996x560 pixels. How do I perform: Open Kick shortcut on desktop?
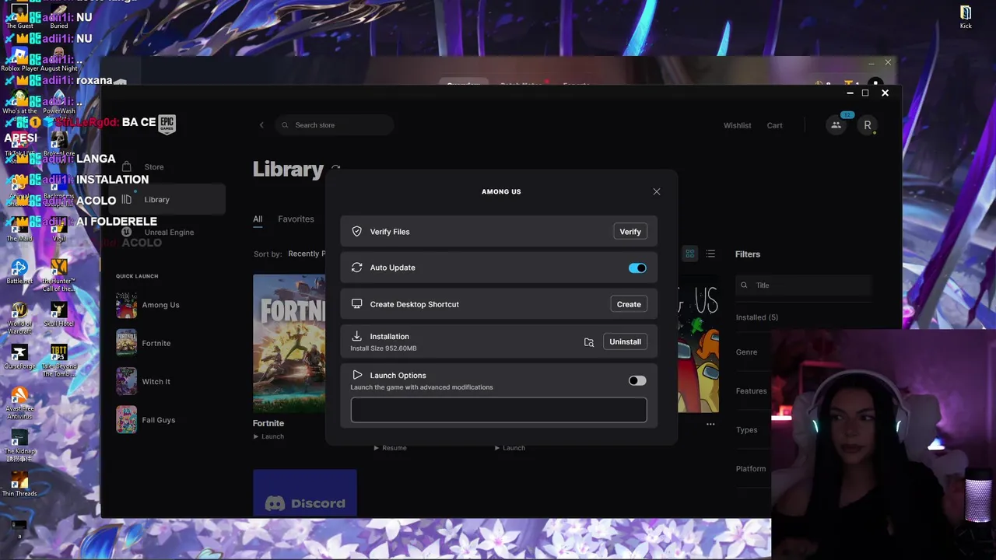(x=966, y=16)
